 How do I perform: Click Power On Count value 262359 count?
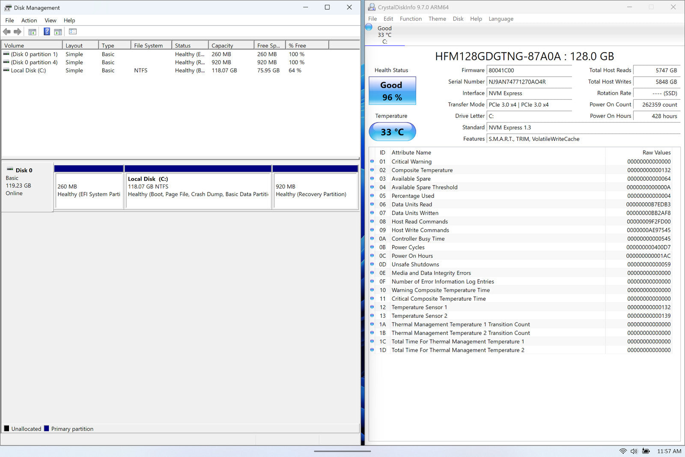(657, 105)
